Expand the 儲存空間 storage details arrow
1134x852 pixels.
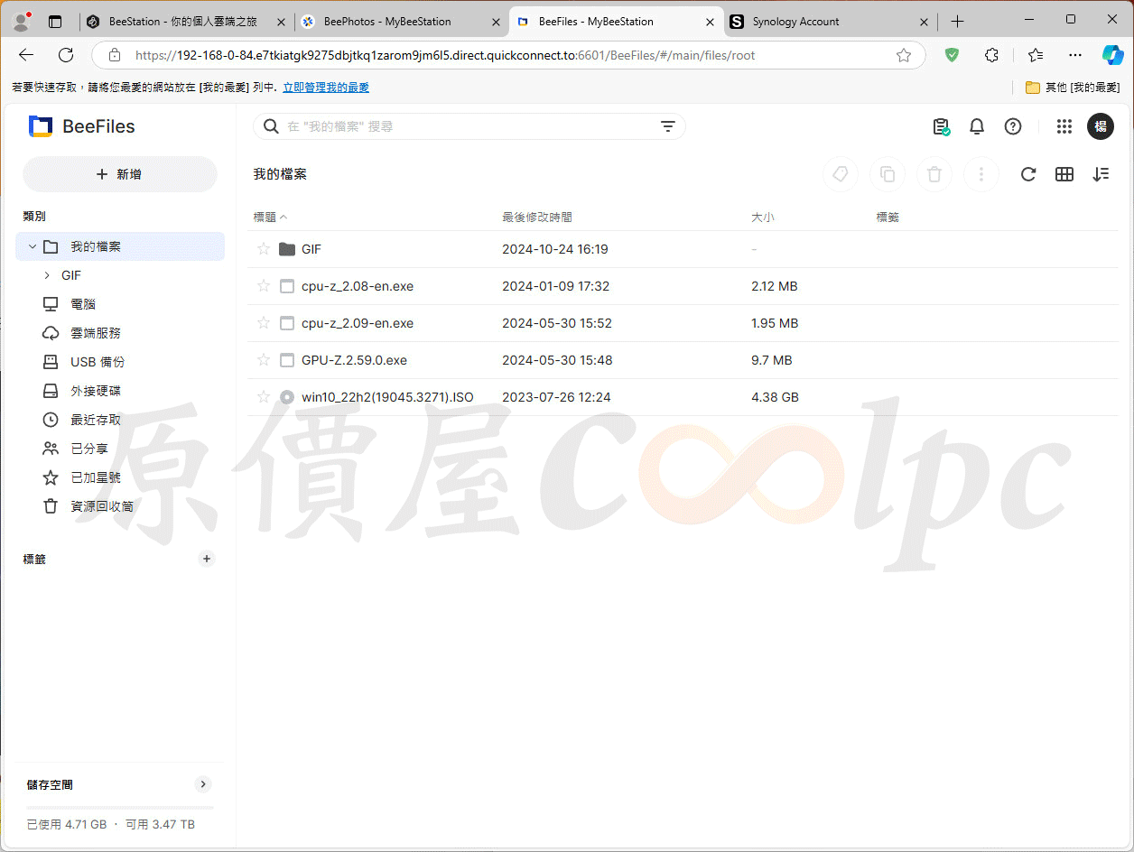(203, 784)
